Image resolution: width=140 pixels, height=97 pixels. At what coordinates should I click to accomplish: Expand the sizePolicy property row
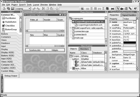tap(110, 28)
